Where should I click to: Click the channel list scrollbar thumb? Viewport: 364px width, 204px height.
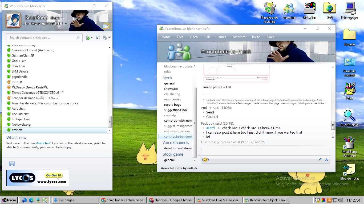coord(195,122)
